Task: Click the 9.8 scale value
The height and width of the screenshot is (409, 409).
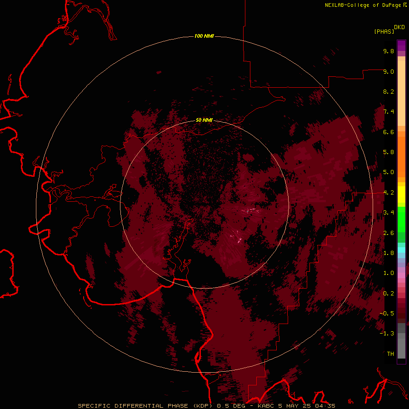Action: pos(389,51)
